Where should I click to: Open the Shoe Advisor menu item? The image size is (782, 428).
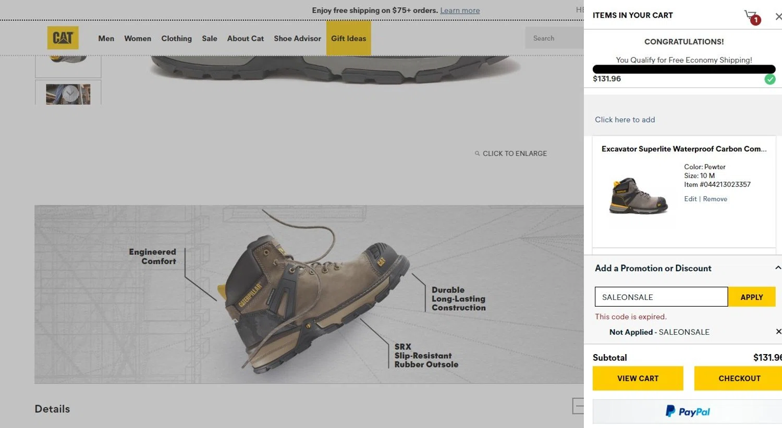tap(297, 39)
